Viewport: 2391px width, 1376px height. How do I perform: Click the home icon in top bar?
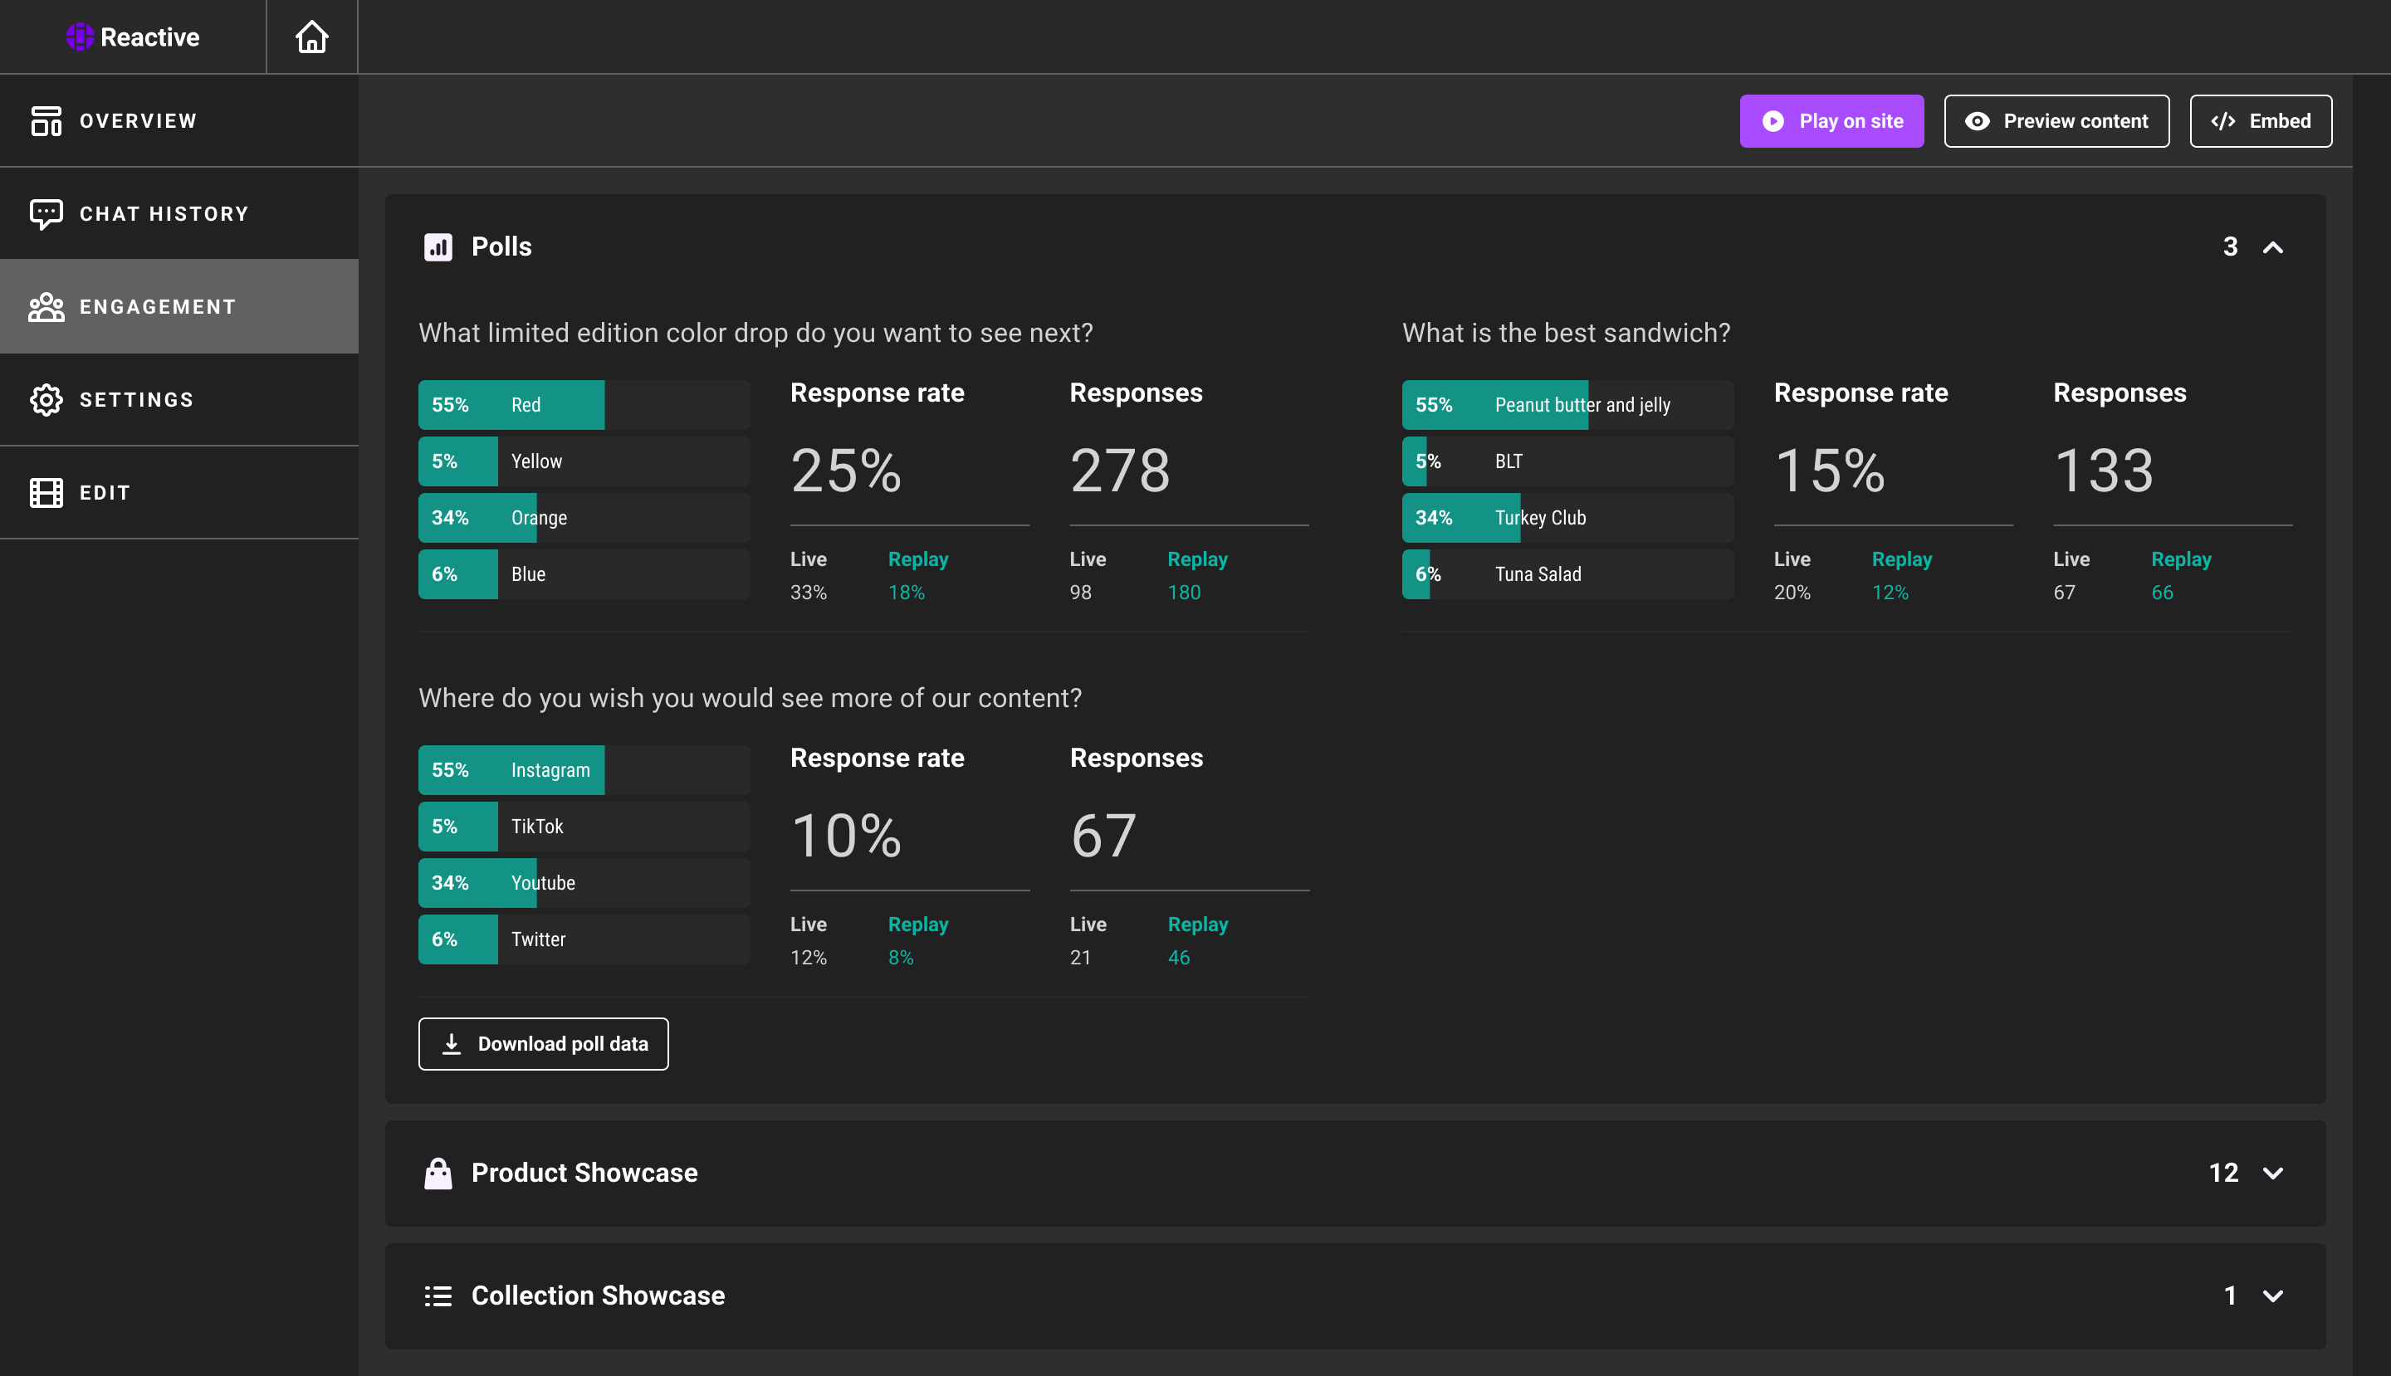[311, 37]
